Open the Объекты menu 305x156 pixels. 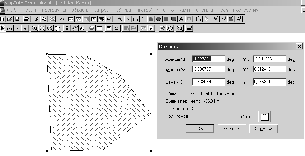(x=80, y=10)
